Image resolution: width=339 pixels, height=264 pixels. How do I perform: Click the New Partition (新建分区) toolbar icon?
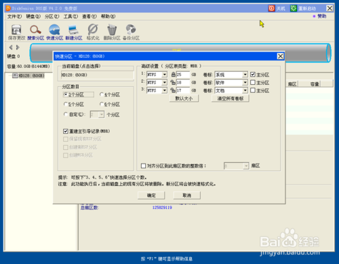[74, 32]
